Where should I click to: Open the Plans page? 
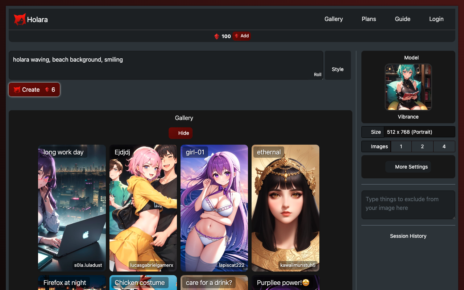(x=369, y=19)
